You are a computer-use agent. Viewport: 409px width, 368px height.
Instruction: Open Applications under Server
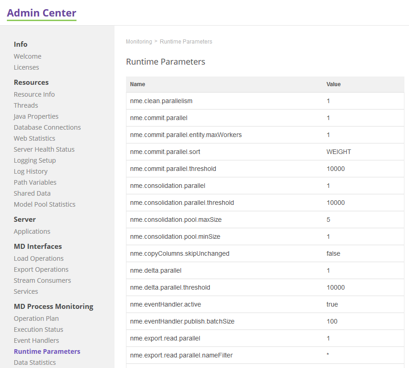(x=32, y=231)
